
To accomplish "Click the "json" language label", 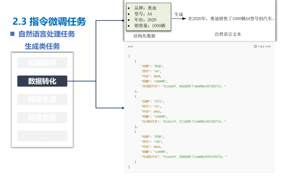I will 131,46.
